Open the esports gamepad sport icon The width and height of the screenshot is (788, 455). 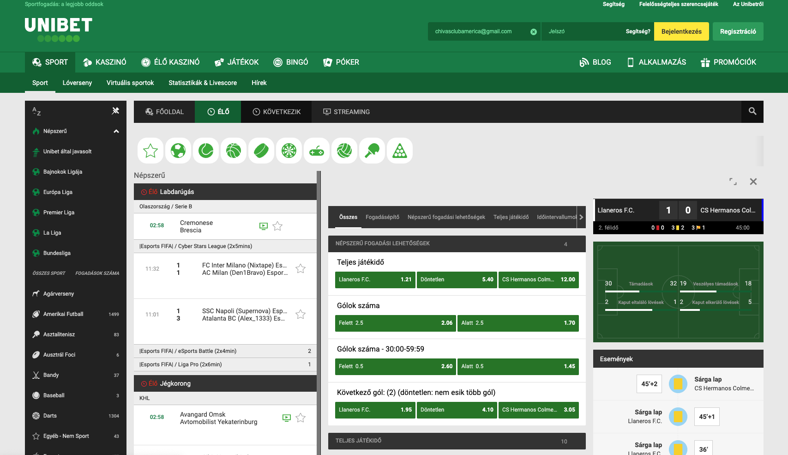(x=317, y=151)
